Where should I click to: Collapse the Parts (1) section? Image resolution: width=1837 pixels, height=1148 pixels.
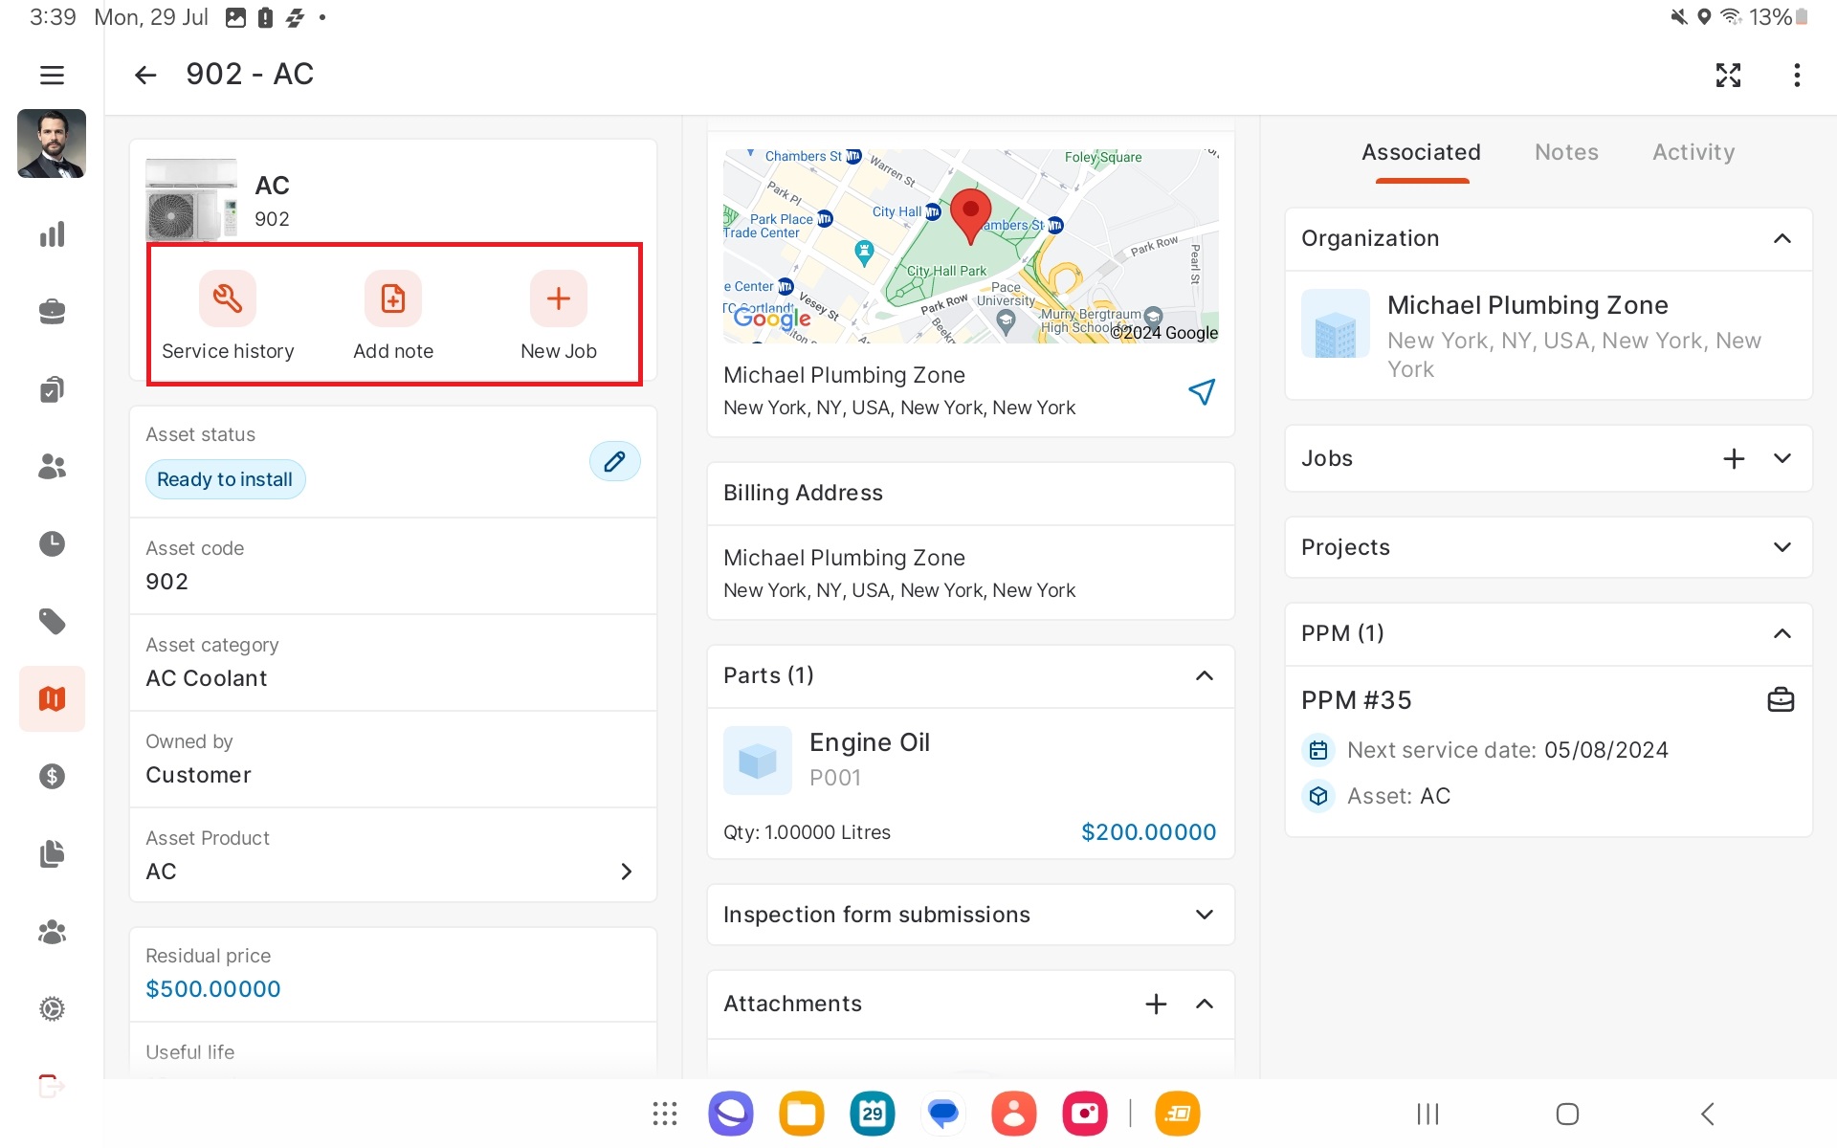(1204, 676)
